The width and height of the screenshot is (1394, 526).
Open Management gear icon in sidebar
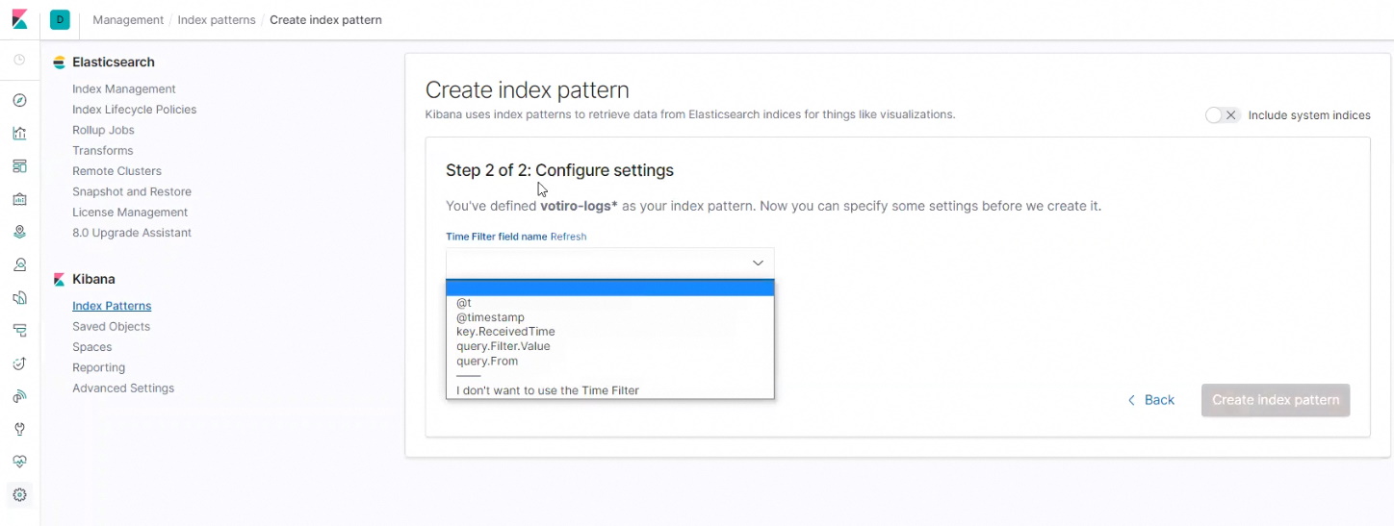[x=19, y=495]
